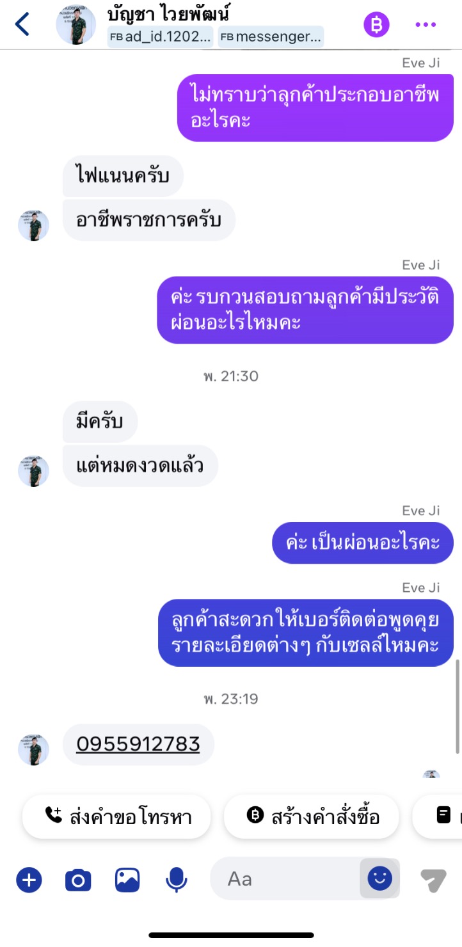
Task: Select the FB messenger tag label
Action: click(x=271, y=36)
